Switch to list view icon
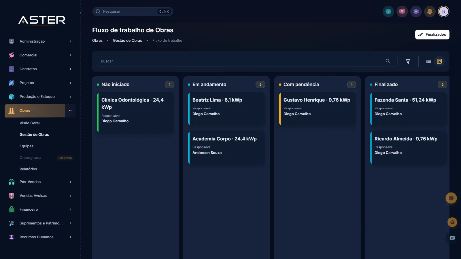The height and width of the screenshot is (259, 461). [429, 61]
